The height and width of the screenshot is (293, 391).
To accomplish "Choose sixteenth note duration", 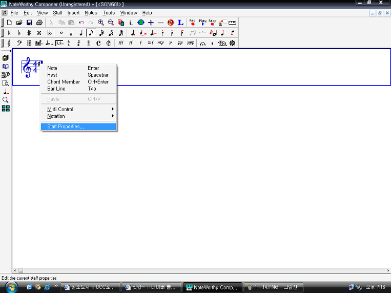I will click(x=101, y=33).
